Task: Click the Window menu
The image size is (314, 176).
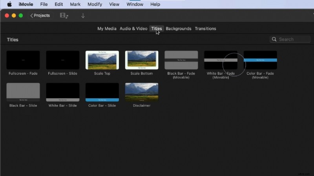Action: click(x=135, y=4)
